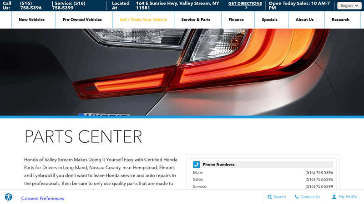Open Consent Preferences link
Screen dimensions: 364x204
[42, 199]
